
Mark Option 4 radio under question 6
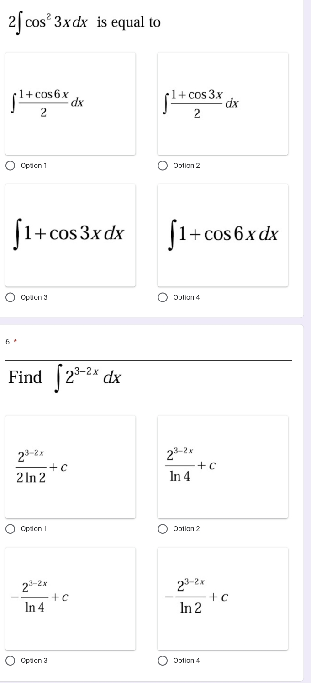click(x=163, y=661)
